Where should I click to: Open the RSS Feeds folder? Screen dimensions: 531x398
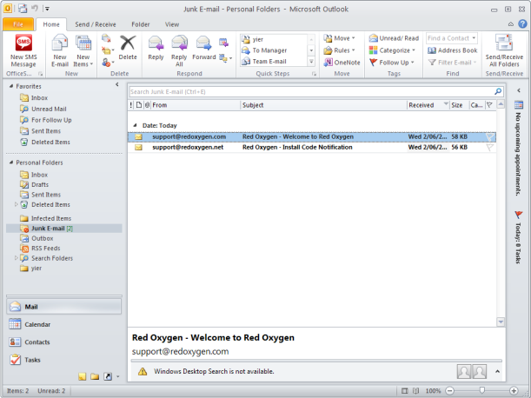point(46,249)
